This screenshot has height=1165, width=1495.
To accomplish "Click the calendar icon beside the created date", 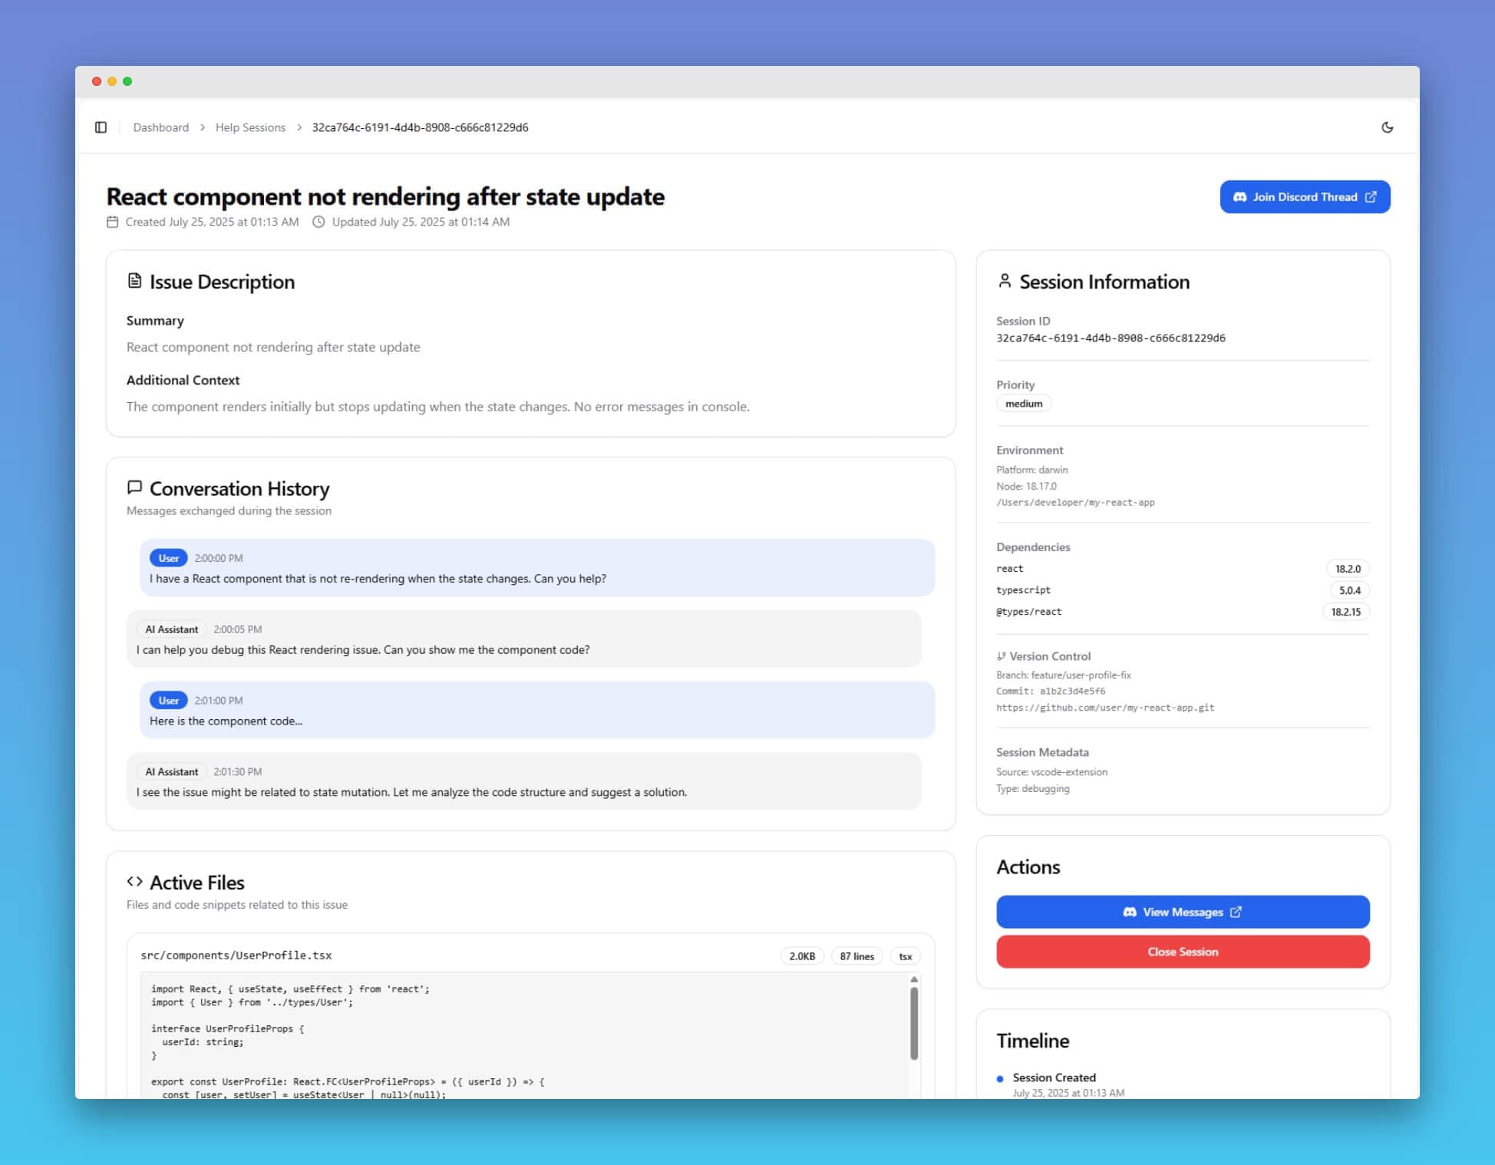I will click(113, 222).
